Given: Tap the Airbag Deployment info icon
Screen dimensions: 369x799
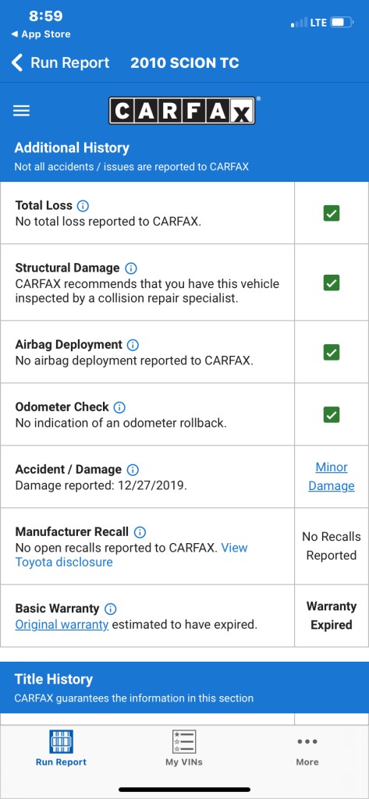Looking at the screenshot, I should click(x=133, y=345).
